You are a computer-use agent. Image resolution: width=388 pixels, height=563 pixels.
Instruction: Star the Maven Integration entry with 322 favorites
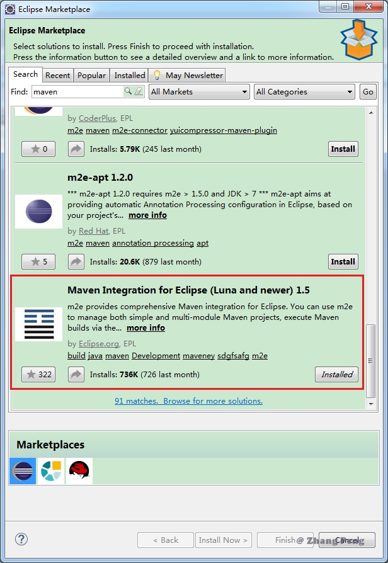[x=38, y=374]
